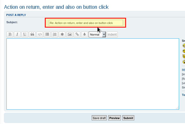Insert the fourth smiley with open mouth
Image resolution: width=185 pixels, height=124 pixels.
pos(184,62)
